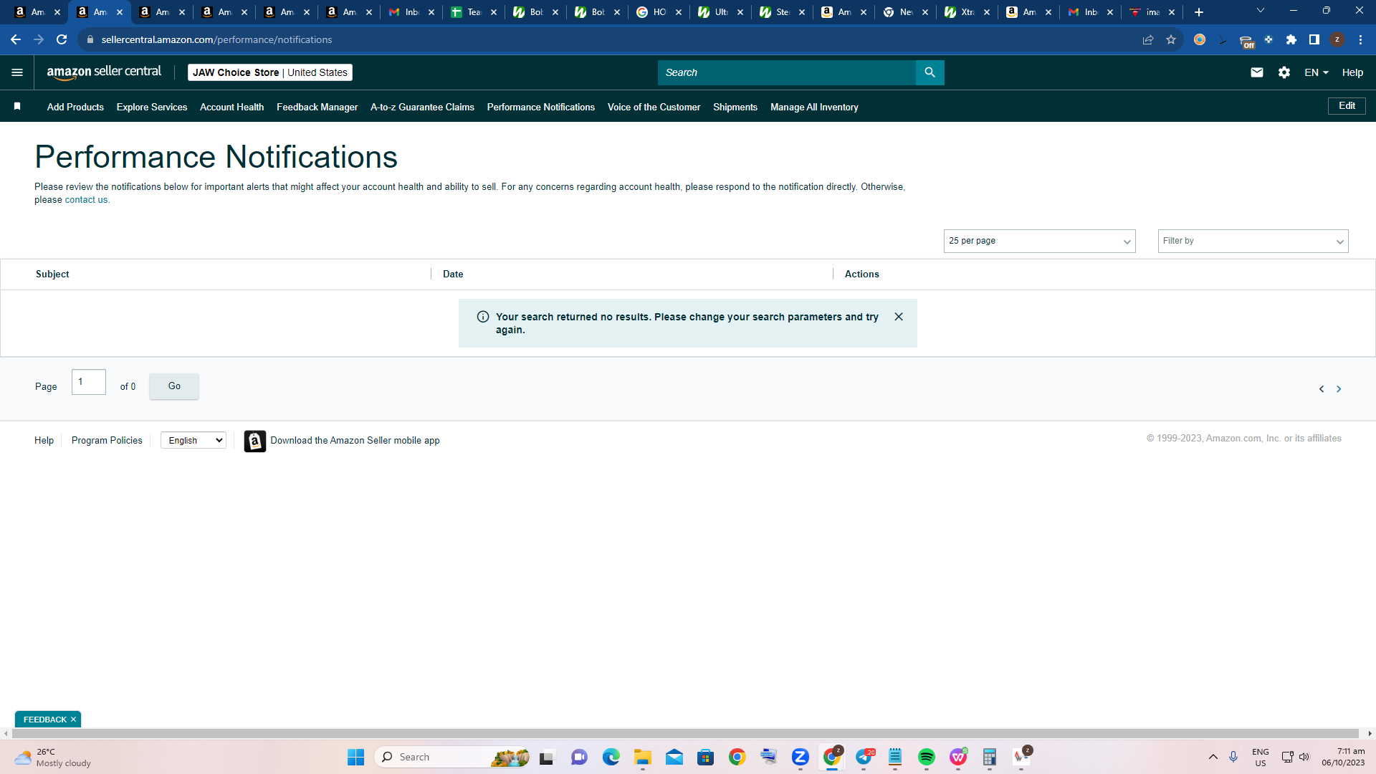Open Explore Services menu item
Viewport: 1376px width, 774px height.
[x=152, y=107]
